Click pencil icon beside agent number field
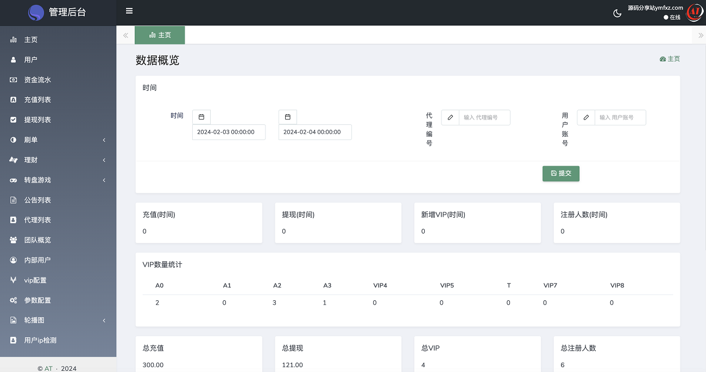The width and height of the screenshot is (706, 372). click(x=450, y=117)
